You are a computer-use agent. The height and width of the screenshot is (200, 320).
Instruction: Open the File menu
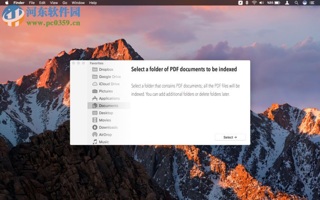tap(32, 3)
